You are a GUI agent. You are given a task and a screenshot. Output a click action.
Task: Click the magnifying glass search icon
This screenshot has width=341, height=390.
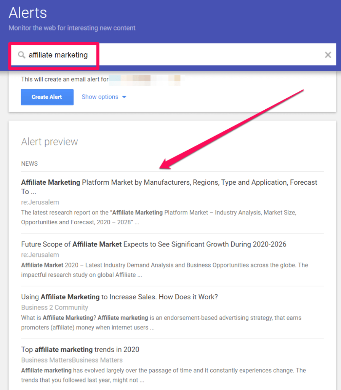(22, 55)
